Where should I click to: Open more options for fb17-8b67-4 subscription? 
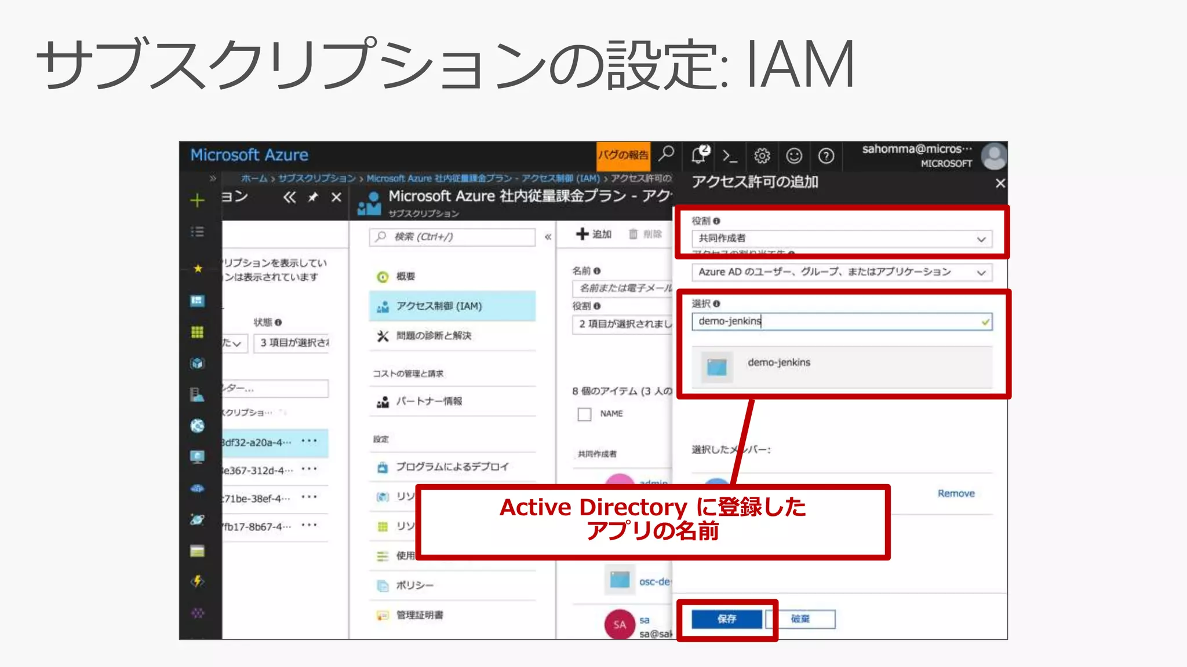310,525
